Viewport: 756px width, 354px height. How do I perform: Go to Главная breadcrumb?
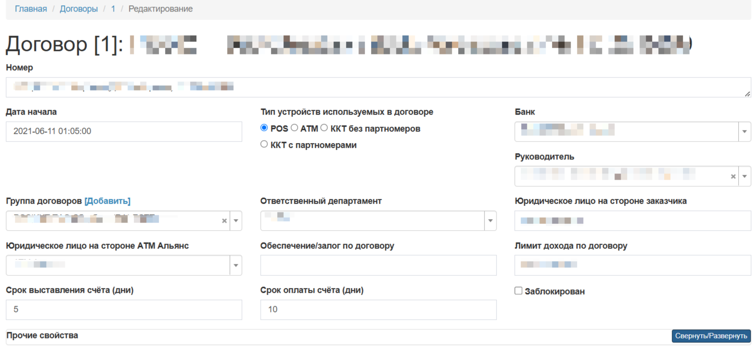(31, 9)
